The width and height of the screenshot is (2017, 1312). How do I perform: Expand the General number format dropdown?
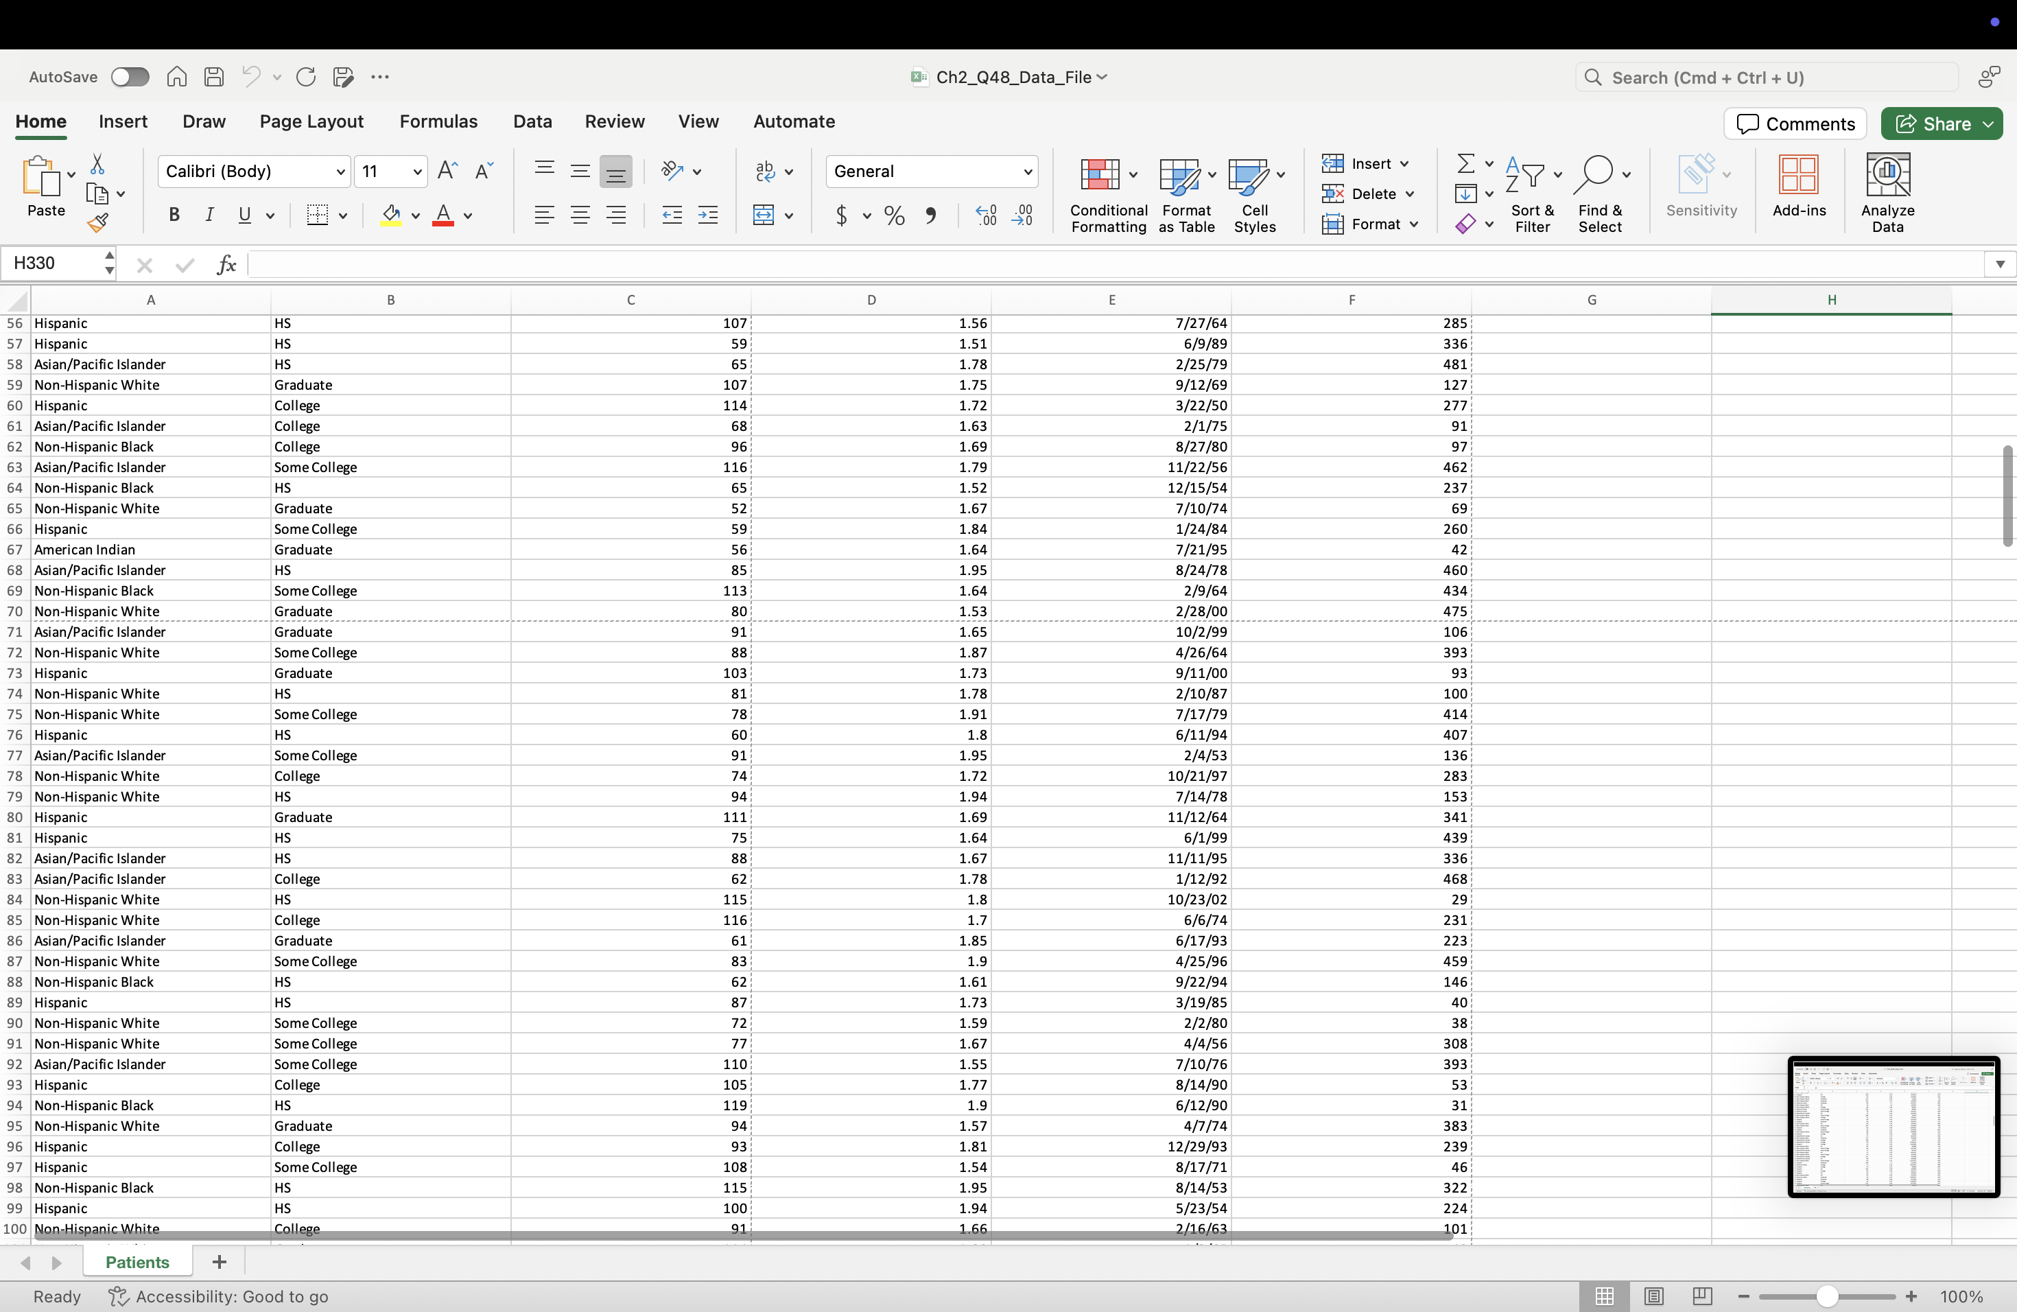click(1027, 172)
